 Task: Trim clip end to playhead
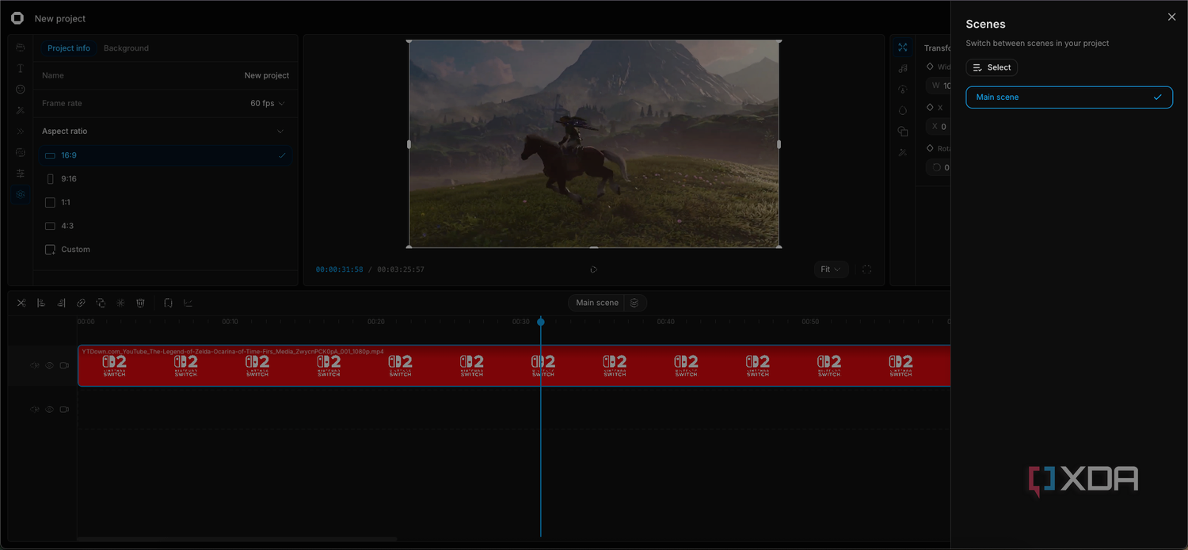coord(61,303)
